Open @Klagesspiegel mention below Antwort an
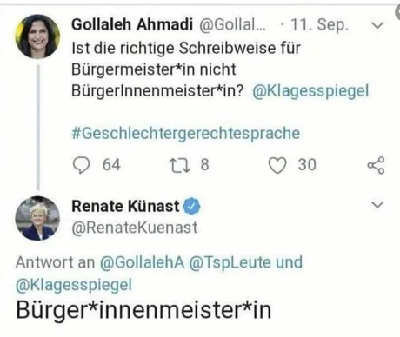 click(x=74, y=285)
